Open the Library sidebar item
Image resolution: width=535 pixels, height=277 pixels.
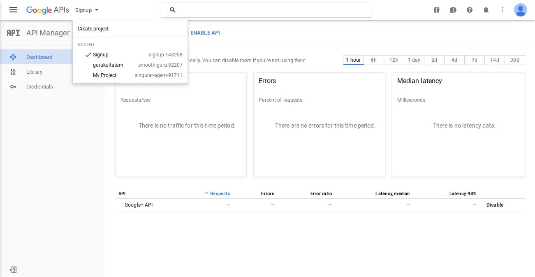pos(34,72)
